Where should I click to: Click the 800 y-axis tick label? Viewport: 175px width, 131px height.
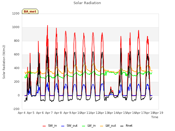tap(17, 41)
